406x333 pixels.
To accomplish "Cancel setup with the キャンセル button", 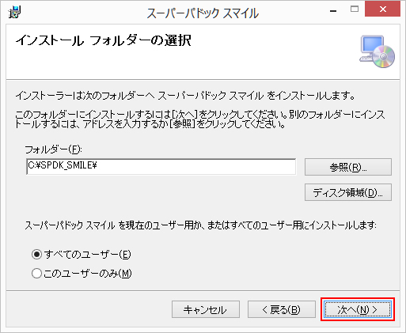I will tap(206, 309).
